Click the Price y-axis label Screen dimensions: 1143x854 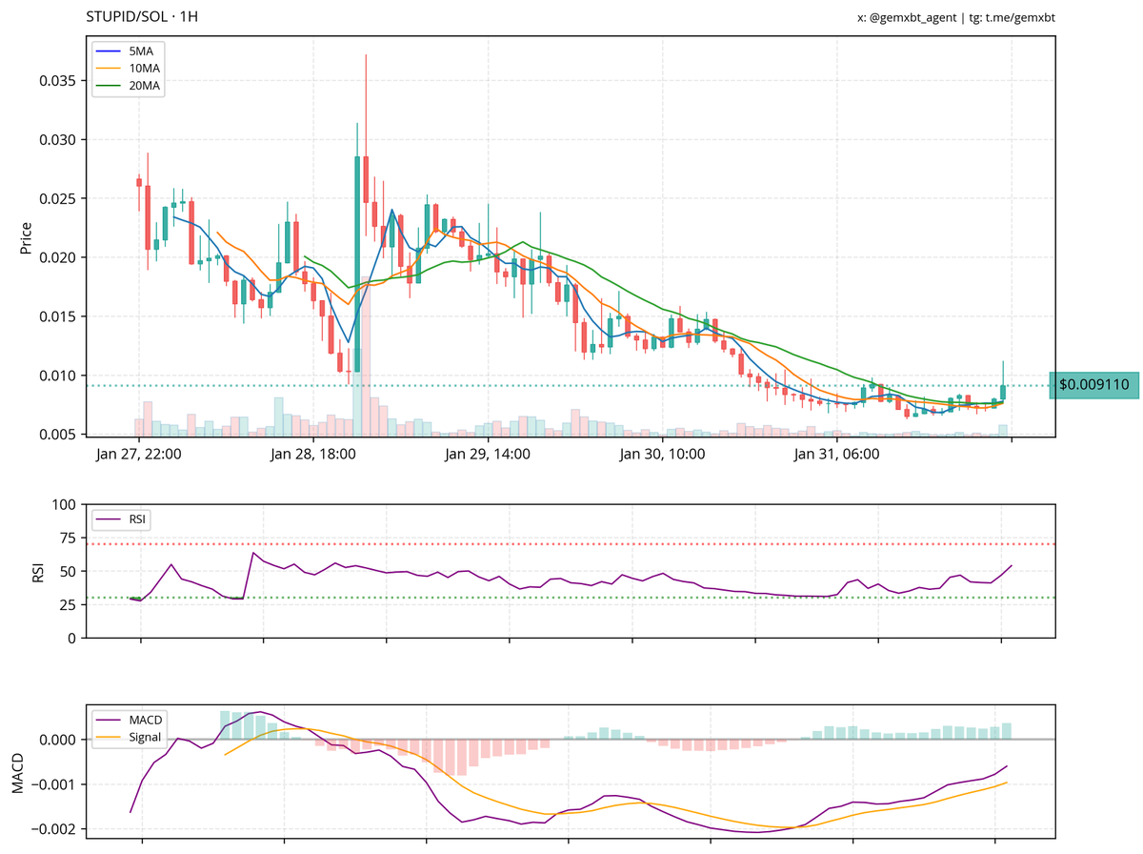(27, 237)
